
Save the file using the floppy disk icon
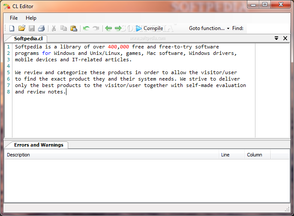coord(32,28)
